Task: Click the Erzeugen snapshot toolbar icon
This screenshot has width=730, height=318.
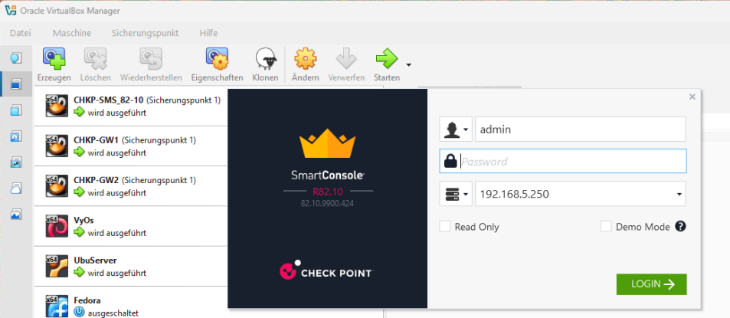Action: pos(54,58)
